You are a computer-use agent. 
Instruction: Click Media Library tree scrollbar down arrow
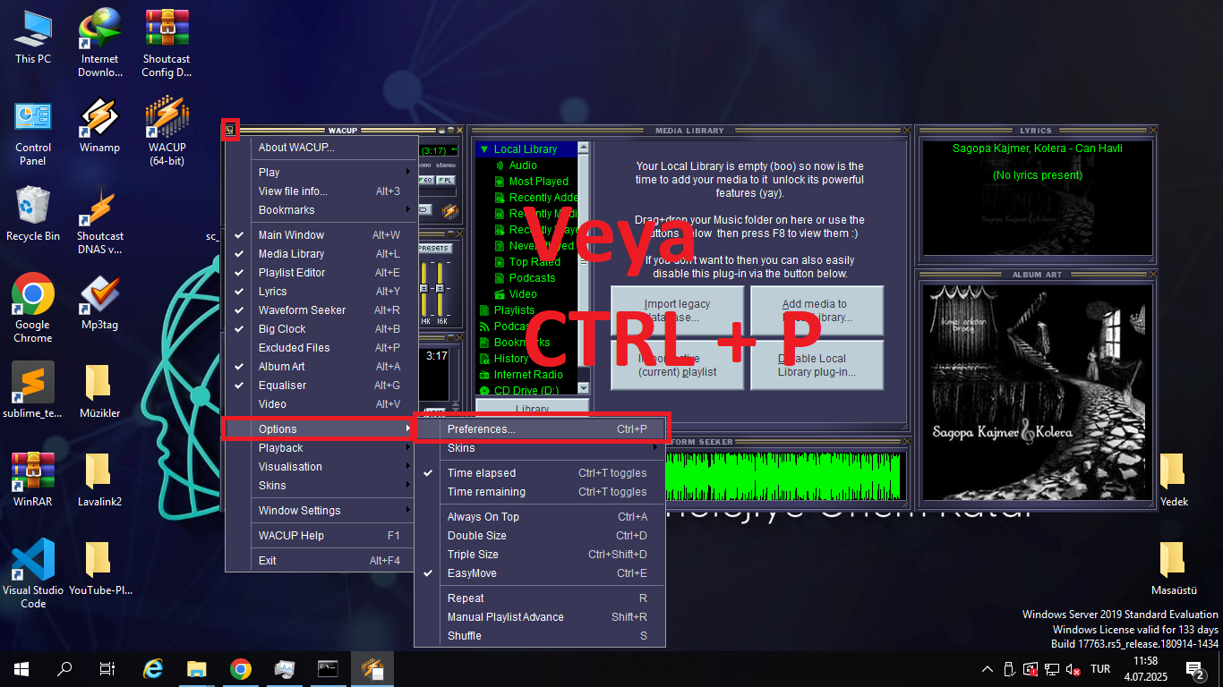(x=584, y=389)
